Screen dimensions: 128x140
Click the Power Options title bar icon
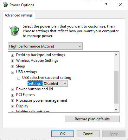5,5
